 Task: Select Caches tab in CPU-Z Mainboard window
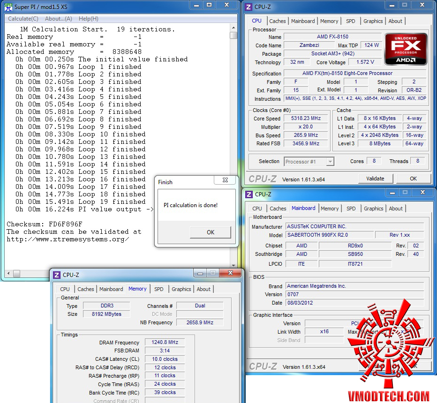pos(278,209)
